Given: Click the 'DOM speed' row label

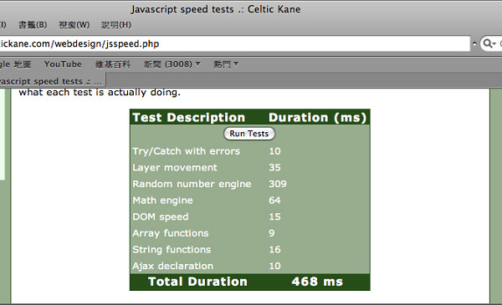Looking at the screenshot, I should (161, 216).
